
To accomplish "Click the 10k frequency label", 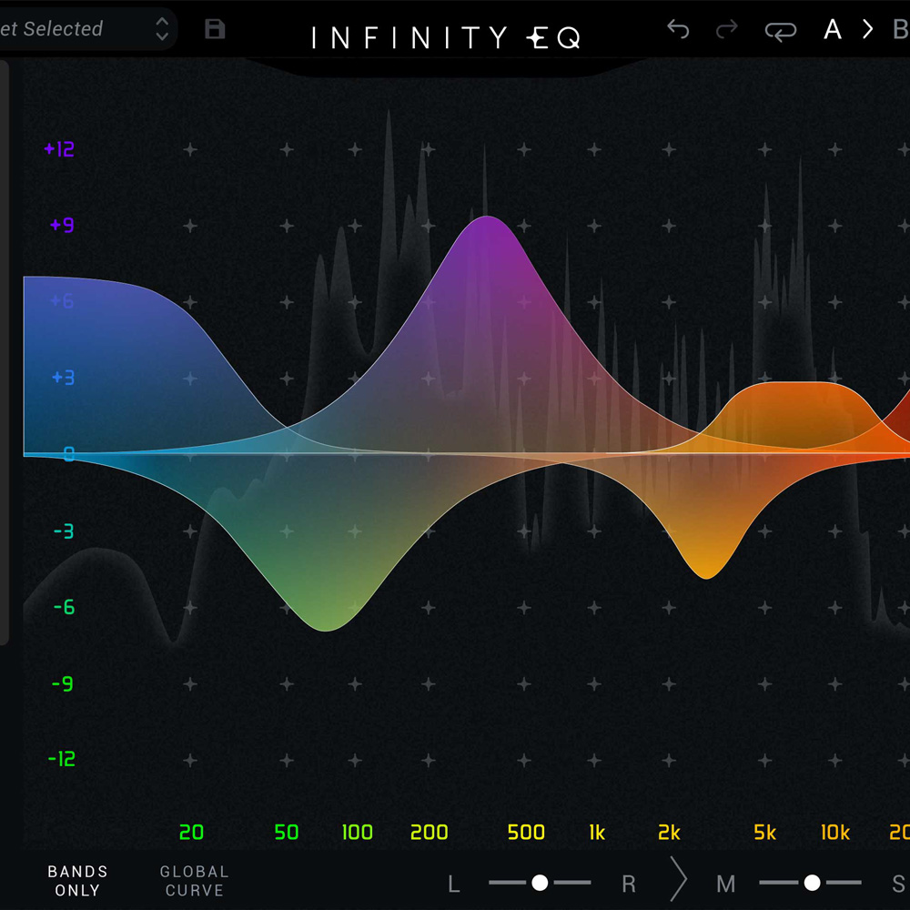I will point(835,833).
